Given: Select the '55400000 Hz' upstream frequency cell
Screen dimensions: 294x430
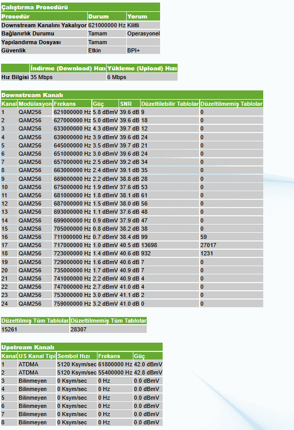Looking at the screenshot, I should point(115,372).
